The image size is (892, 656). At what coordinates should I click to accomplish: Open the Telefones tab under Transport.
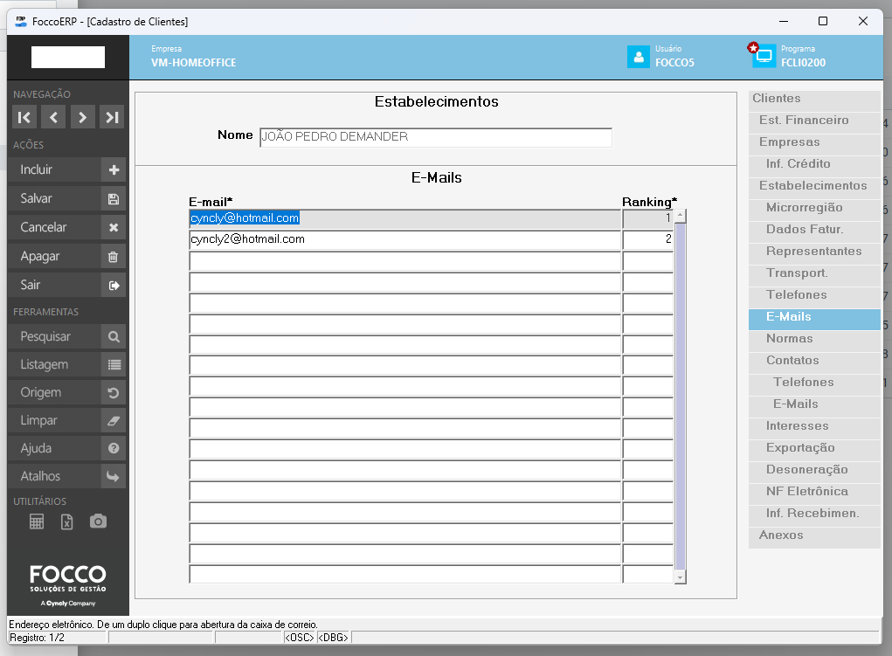tap(796, 295)
